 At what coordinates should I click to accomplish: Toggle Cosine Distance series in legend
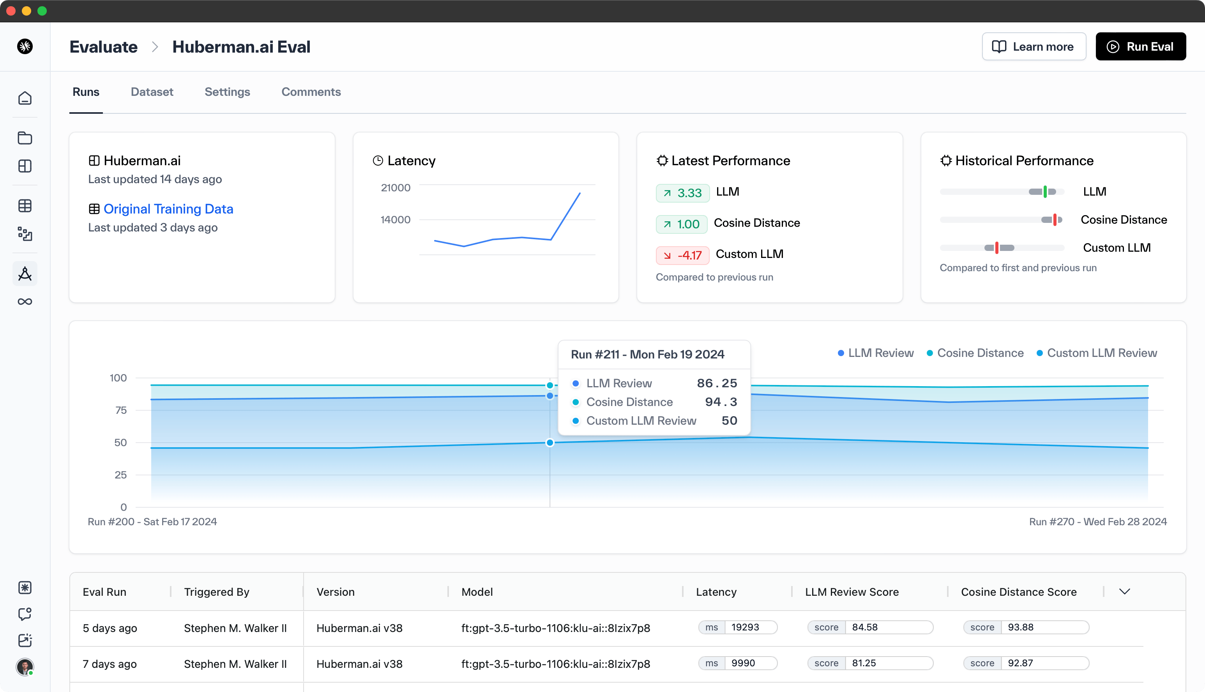pyautogui.click(x=975, y=353)
